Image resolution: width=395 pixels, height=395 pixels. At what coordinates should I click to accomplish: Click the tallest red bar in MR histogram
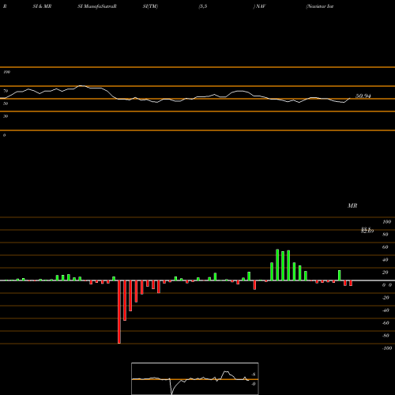[x=119, y=312]
